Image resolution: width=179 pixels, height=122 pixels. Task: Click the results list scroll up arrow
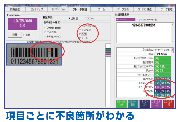172,49
